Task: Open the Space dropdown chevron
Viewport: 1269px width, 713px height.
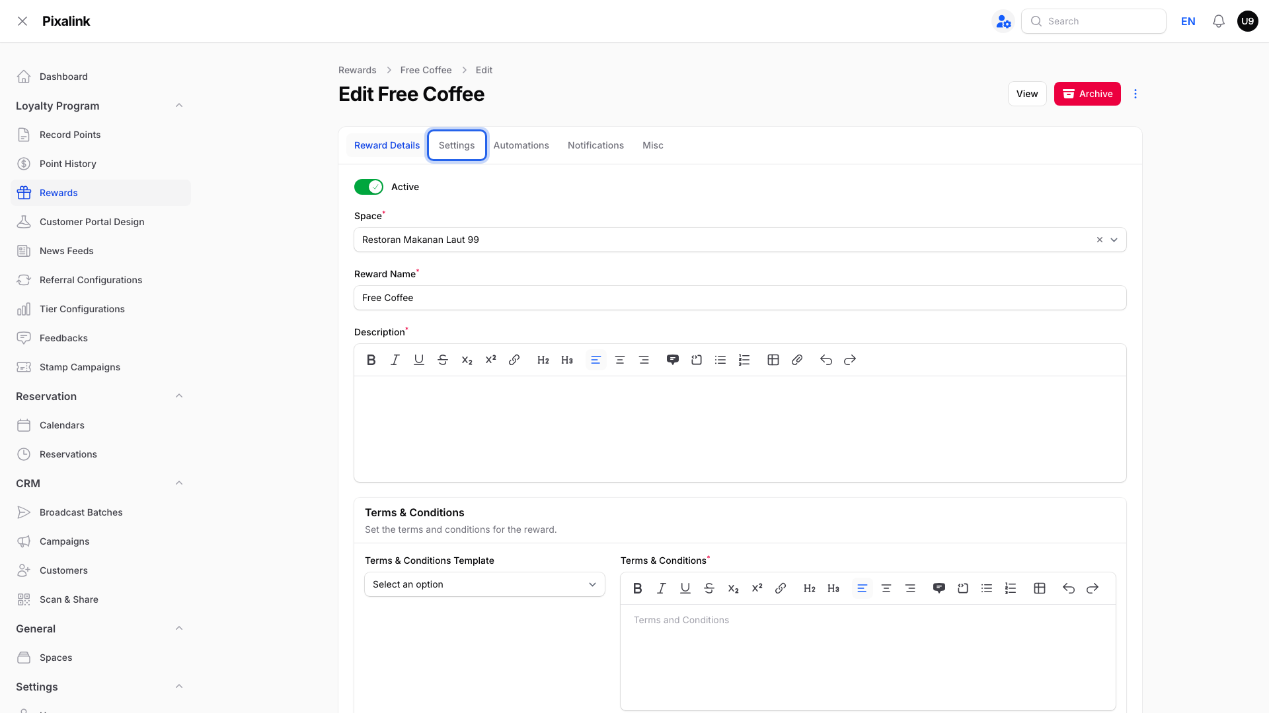Action: 1114,240
